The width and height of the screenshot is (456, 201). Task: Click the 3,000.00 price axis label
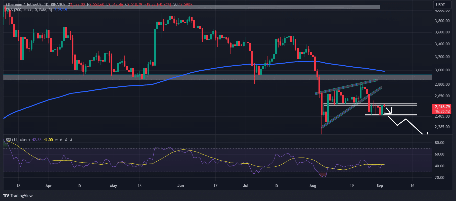442,70
